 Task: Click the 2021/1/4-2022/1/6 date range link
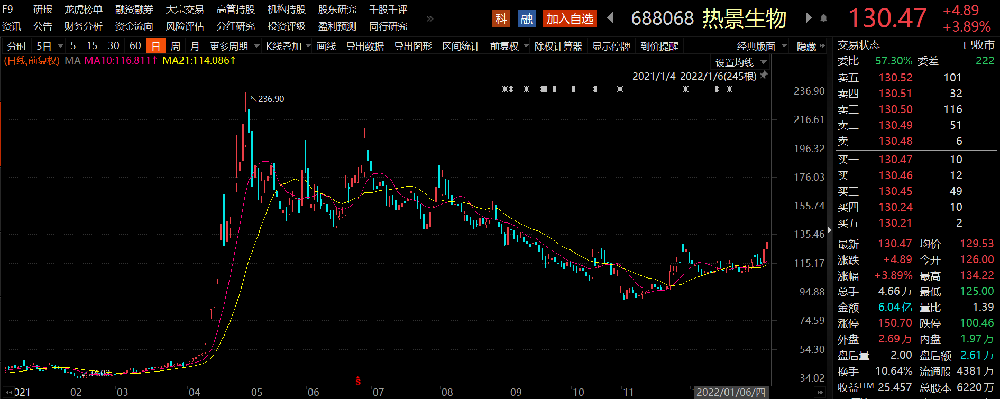[694, 76]
